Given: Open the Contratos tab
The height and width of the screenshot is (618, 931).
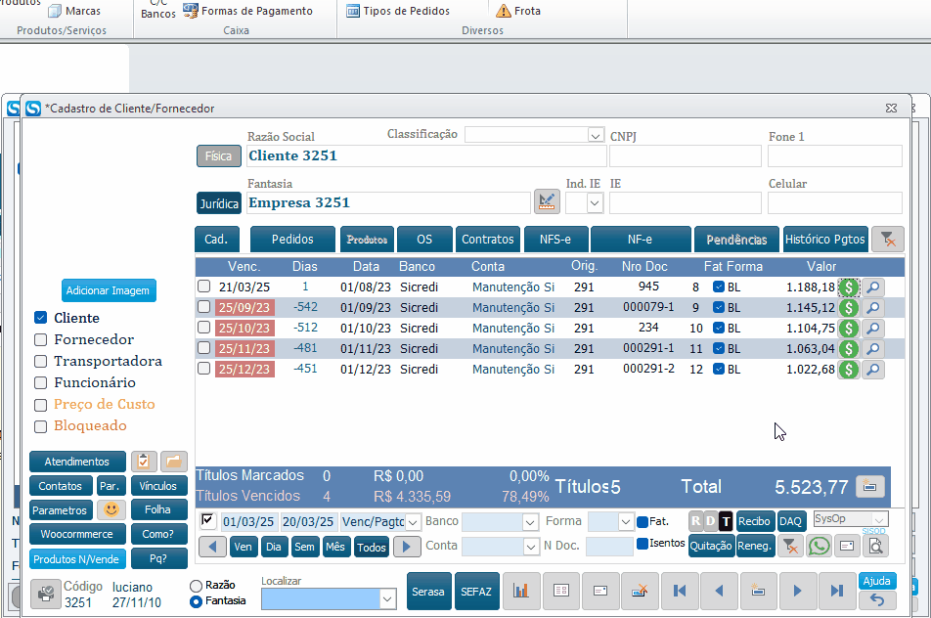Looking at the screenshot, I should [x=487, y=240].
